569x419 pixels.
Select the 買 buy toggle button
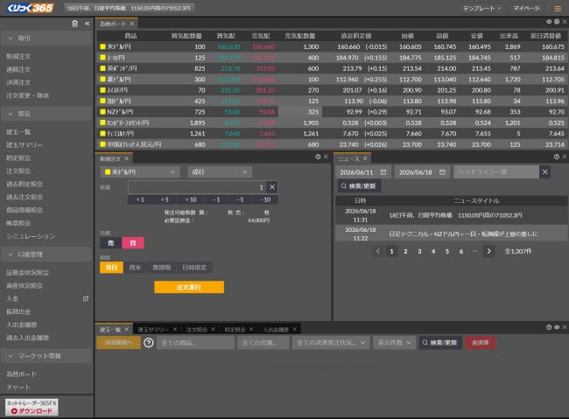pos(133,243)
